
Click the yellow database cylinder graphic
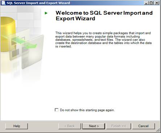(x=8, y=34)
